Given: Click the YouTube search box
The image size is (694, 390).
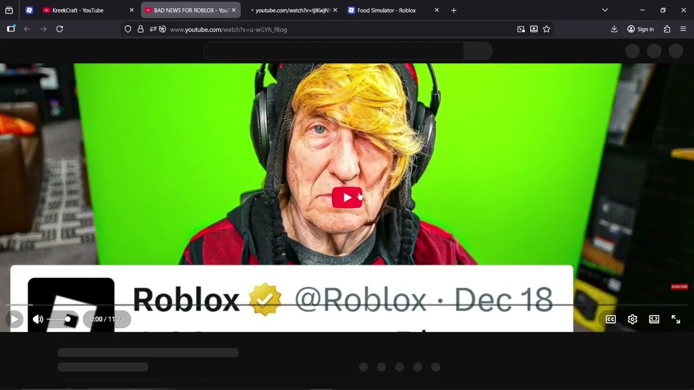Looking at the screenshot, I should coord(333,51).
